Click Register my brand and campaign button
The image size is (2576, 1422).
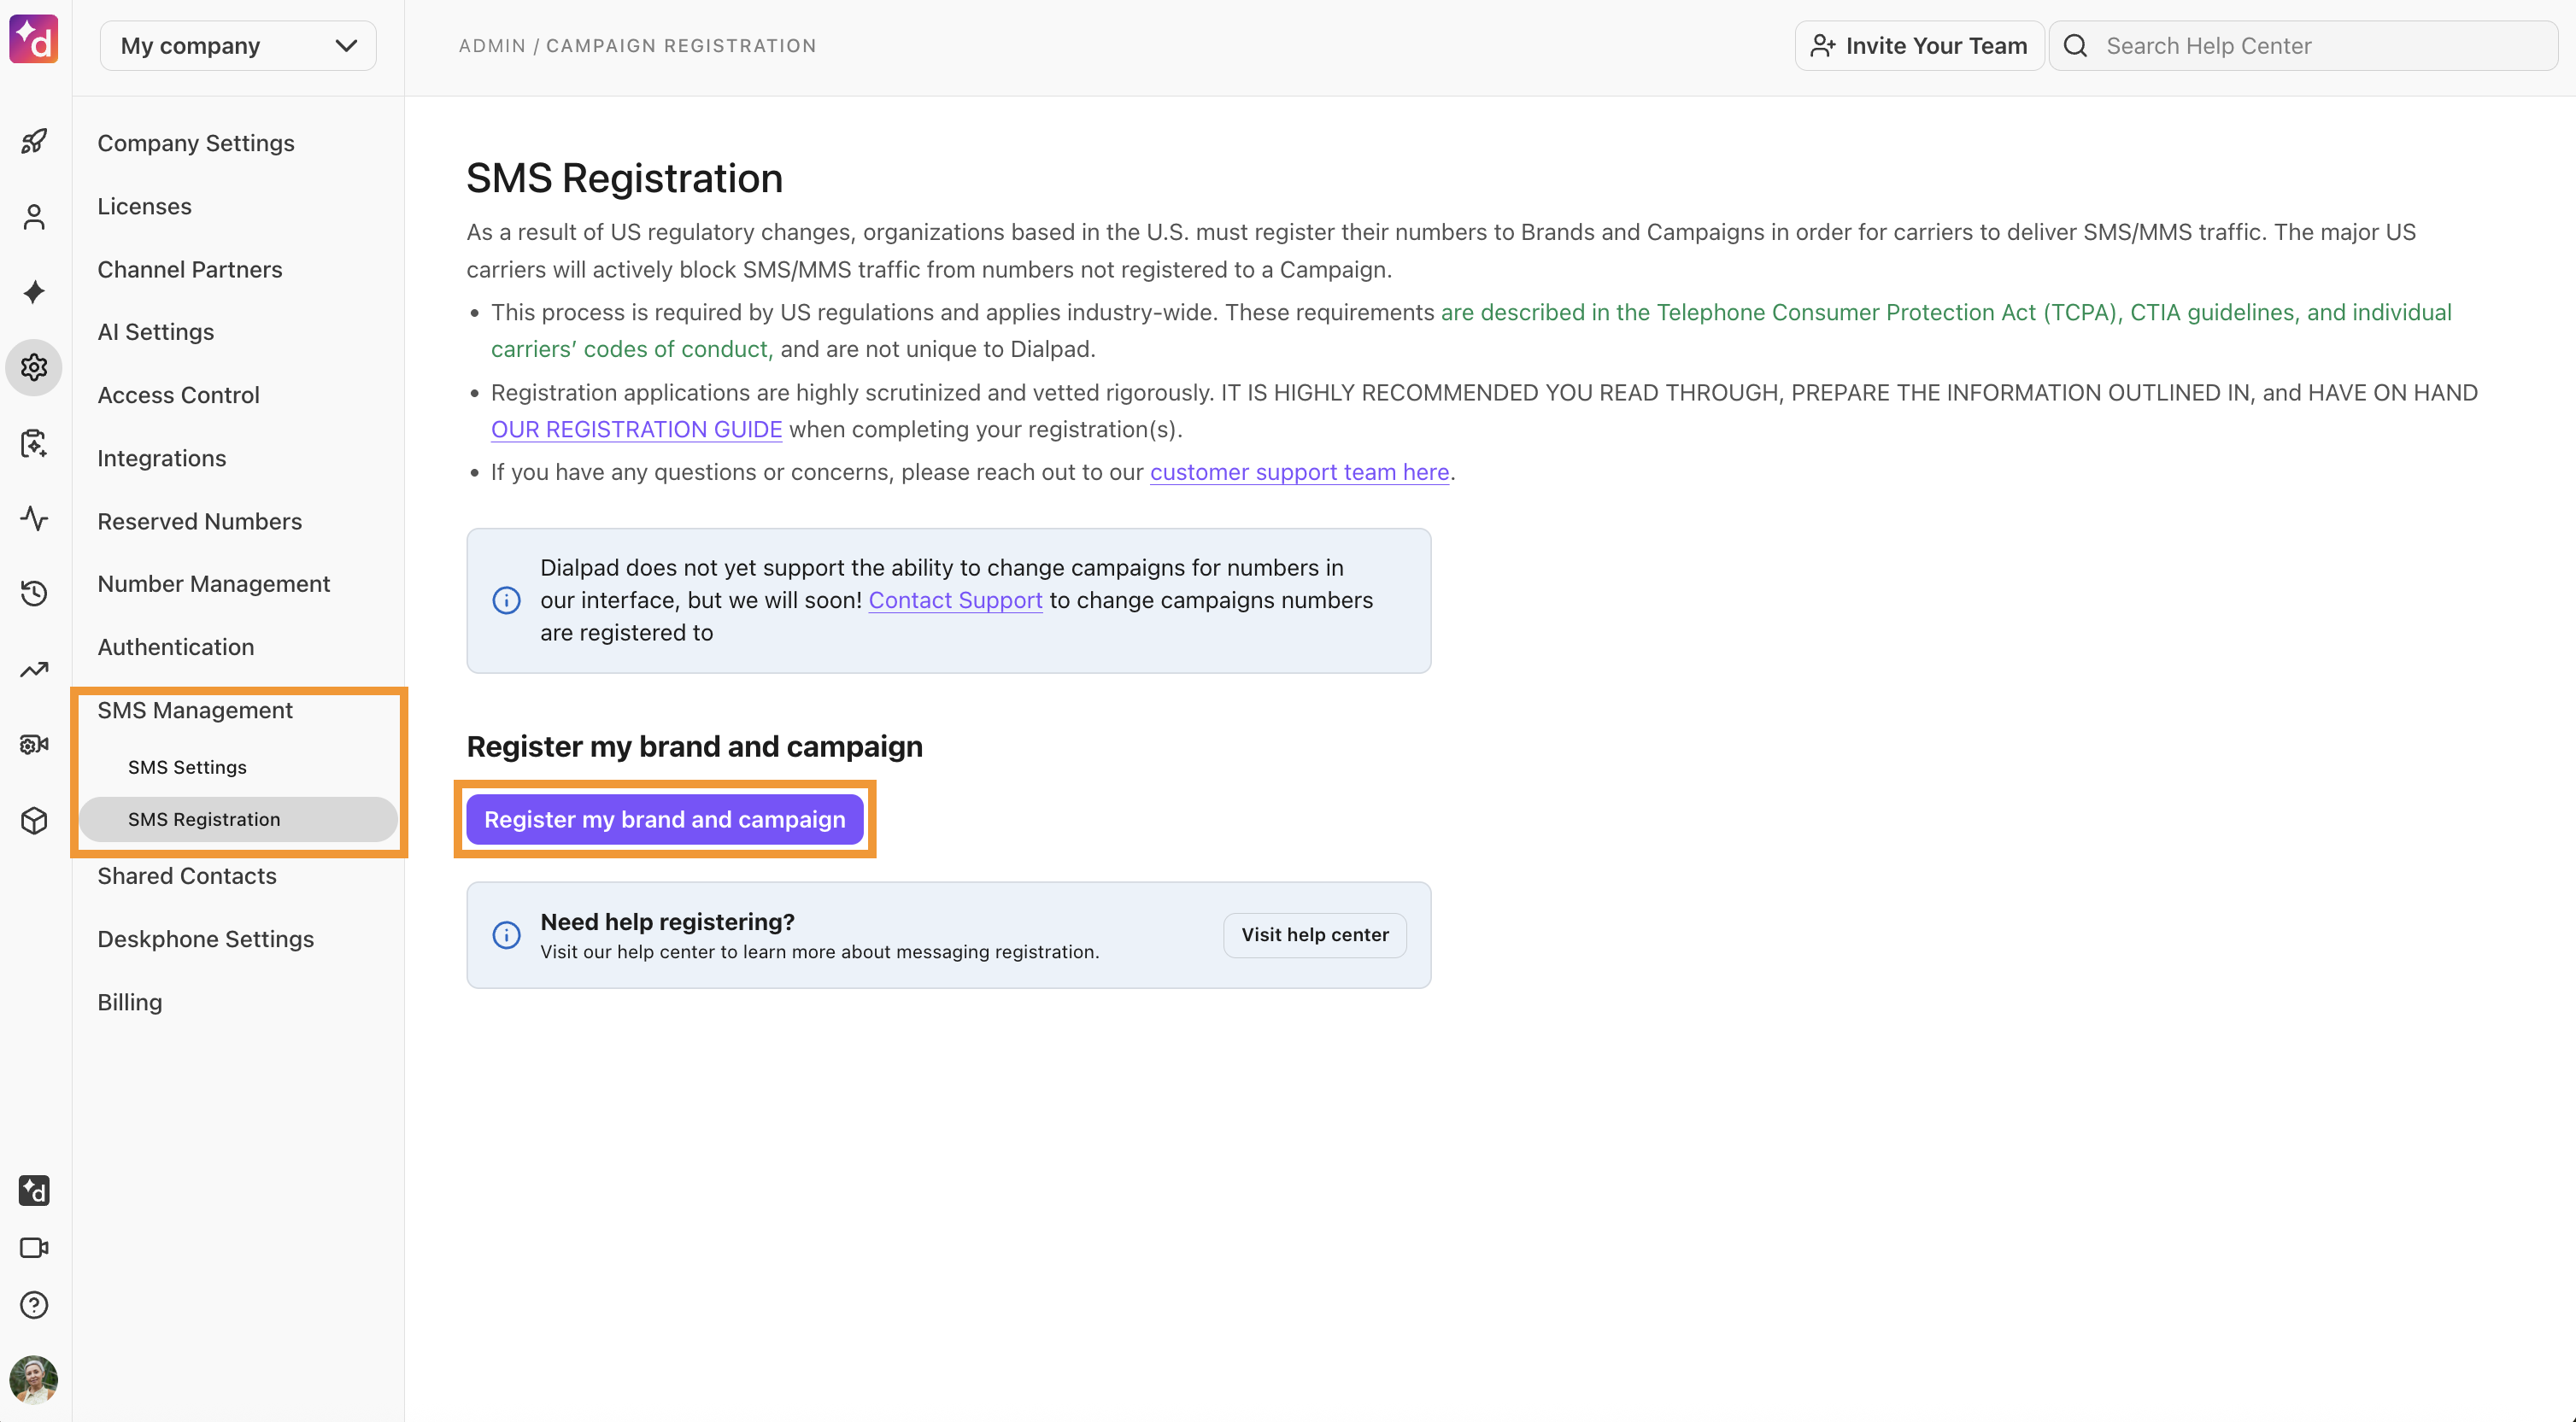click(665, 819)
